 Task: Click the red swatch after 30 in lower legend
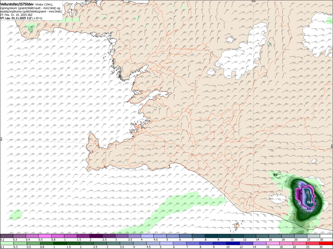(x=326, y=243)
